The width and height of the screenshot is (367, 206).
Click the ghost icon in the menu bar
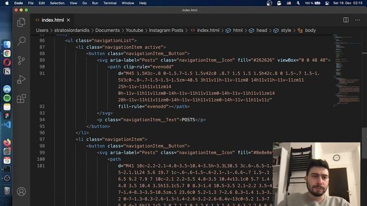pos(279,3)
